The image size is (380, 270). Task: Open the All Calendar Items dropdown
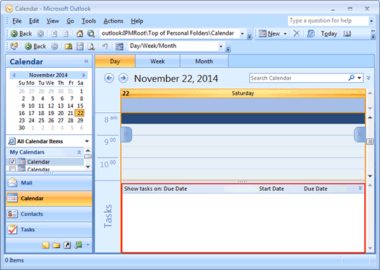87,141
